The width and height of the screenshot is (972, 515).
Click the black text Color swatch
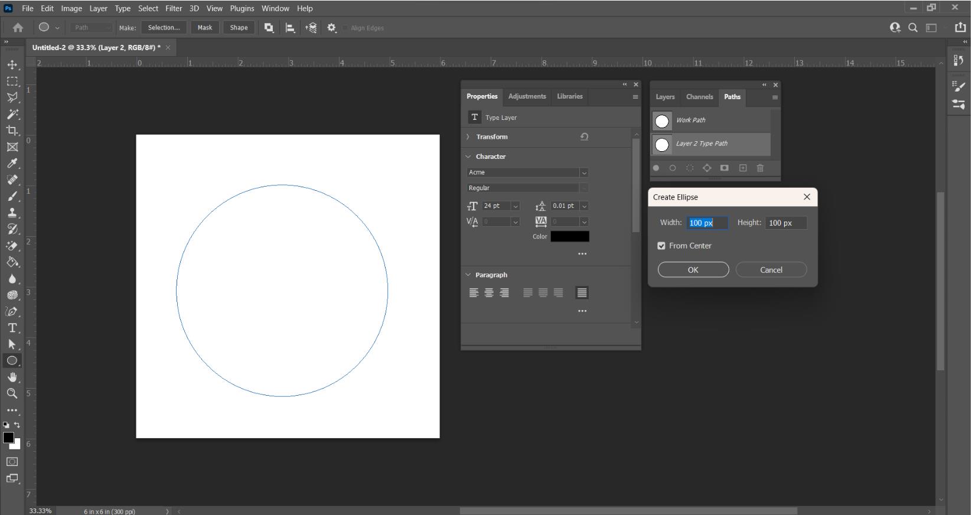(569, 237)
